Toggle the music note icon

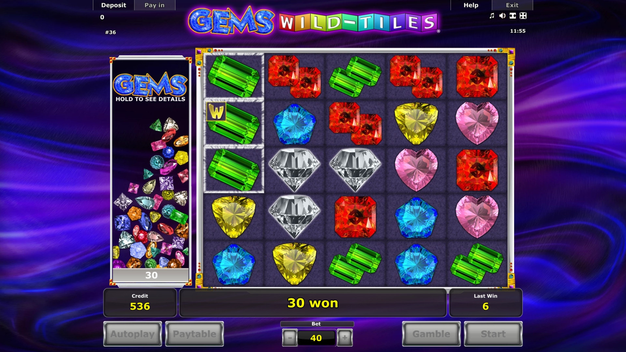(x=492, y=16)
